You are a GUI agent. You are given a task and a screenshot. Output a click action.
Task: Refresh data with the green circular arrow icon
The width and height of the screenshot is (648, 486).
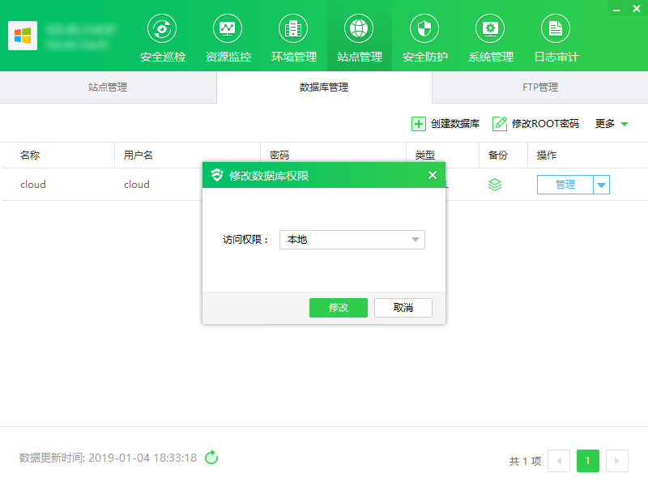click(211, 458)
